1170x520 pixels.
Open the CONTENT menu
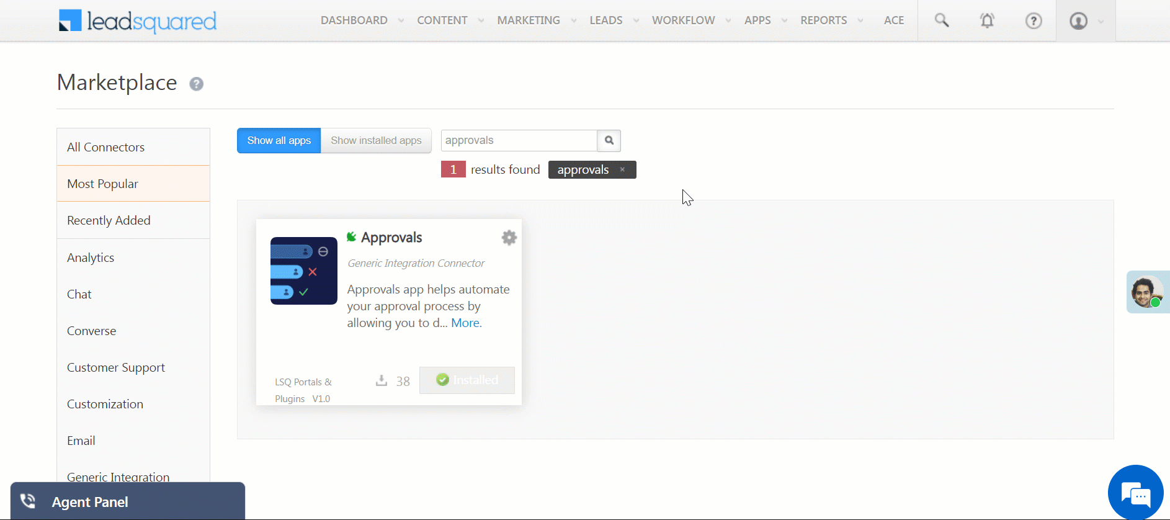[x=442, y=20]
